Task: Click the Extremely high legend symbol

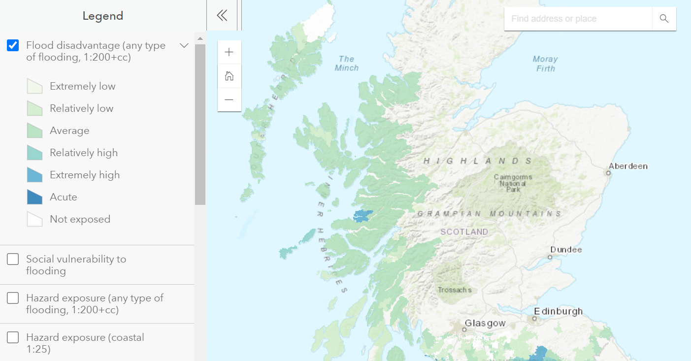Action: point(34,175)
